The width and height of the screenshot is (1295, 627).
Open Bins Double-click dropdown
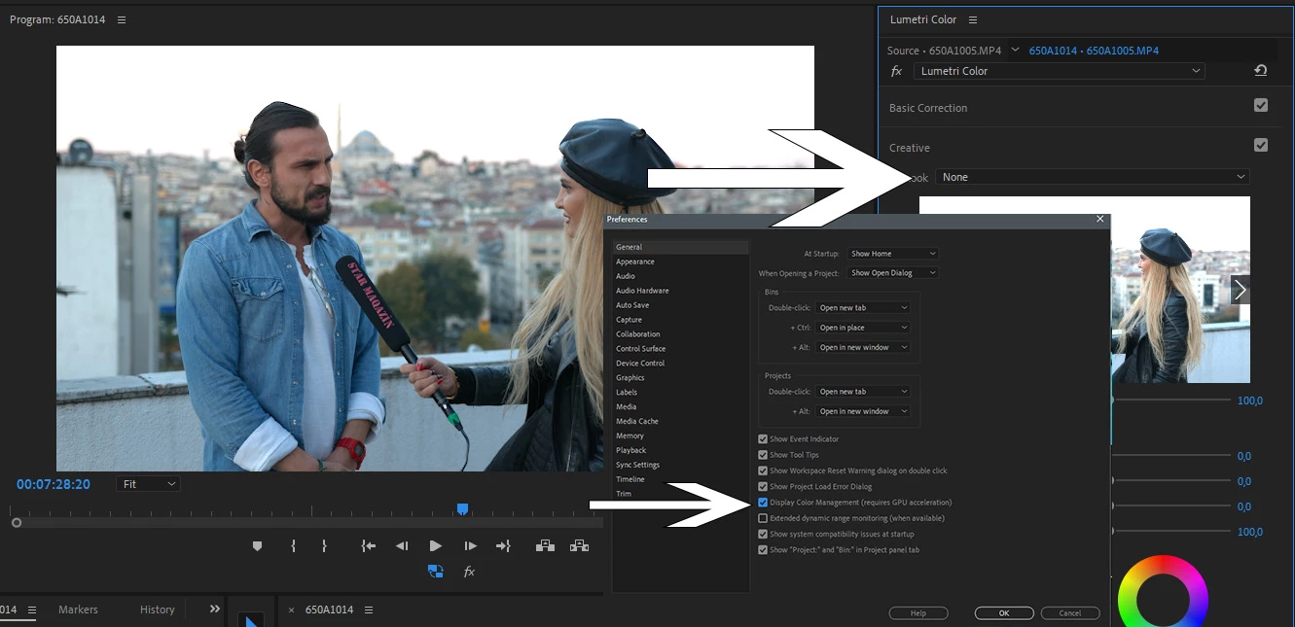click(x=864, y=308)
